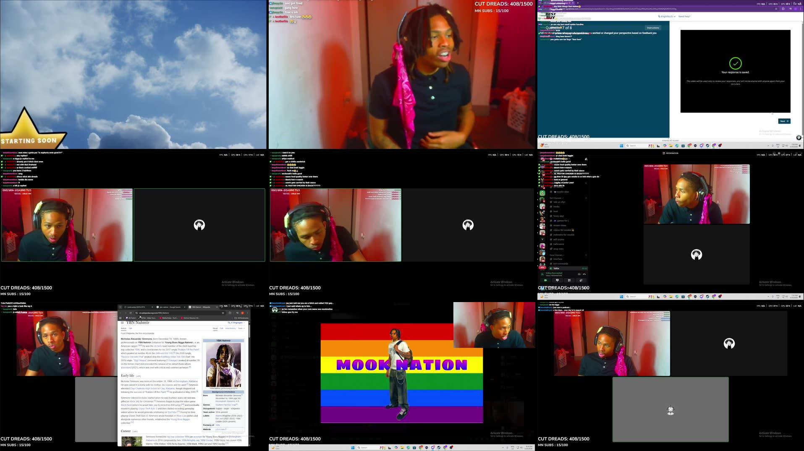Expand the 4 languages dropdown on Wikipedia
The width and height of the screenshot is (804, 451).
[x=236, y=323]
